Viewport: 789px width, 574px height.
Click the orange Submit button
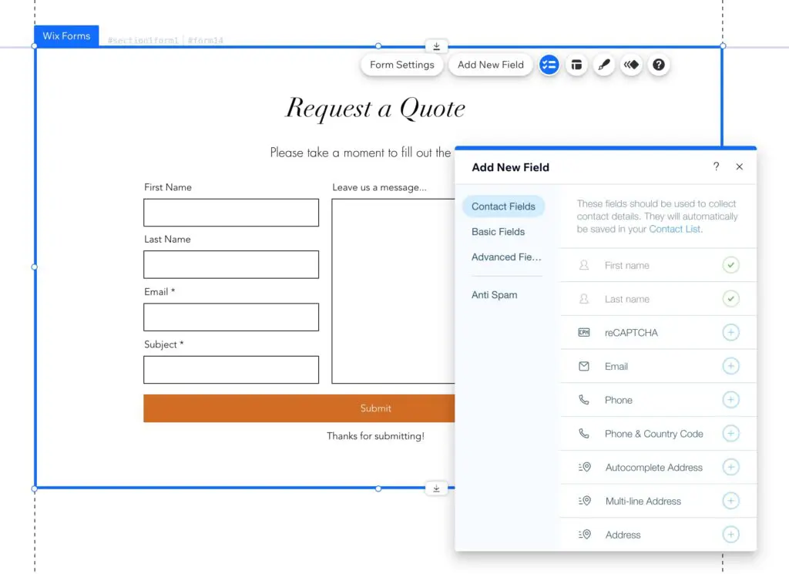375,408
